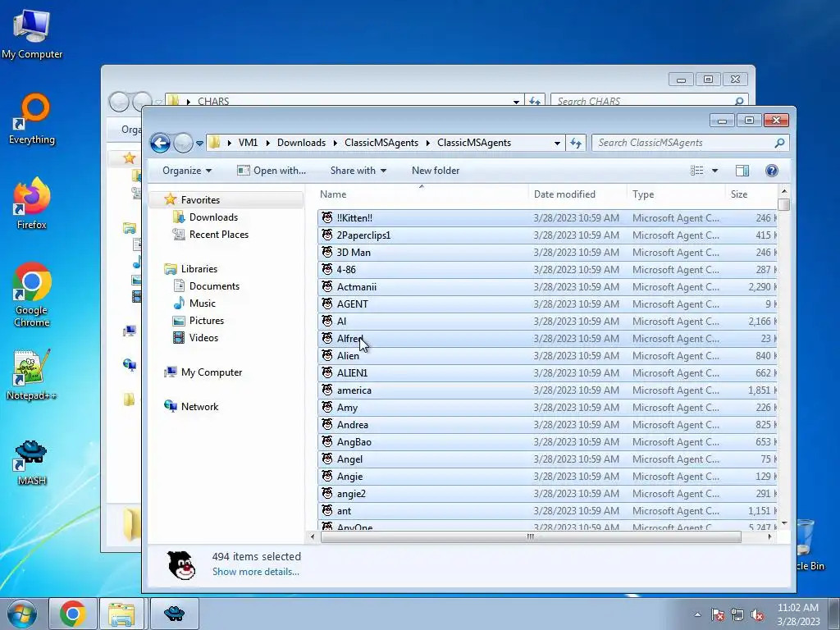Viewport: 840px width, 630px height.
Task: Select the !!Kitten!! agent file
Action: coord(547,218)
